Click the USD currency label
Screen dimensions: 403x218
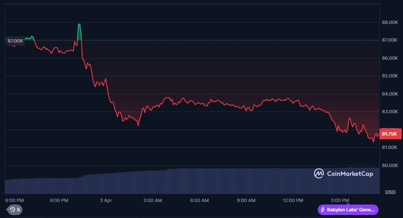tap(390, 192)
